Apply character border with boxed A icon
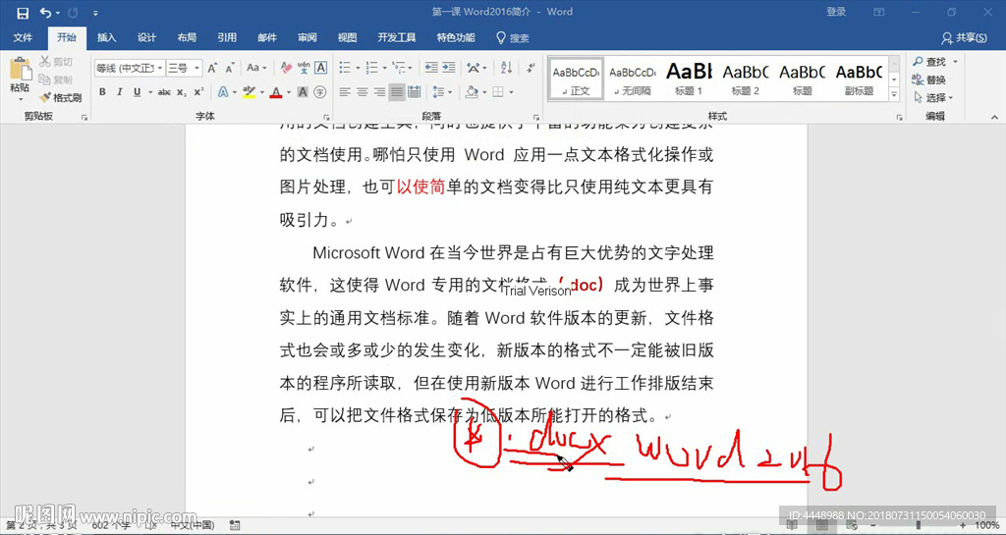The image size is (1006, 535). pyautogui.click(x=321, y=68)
